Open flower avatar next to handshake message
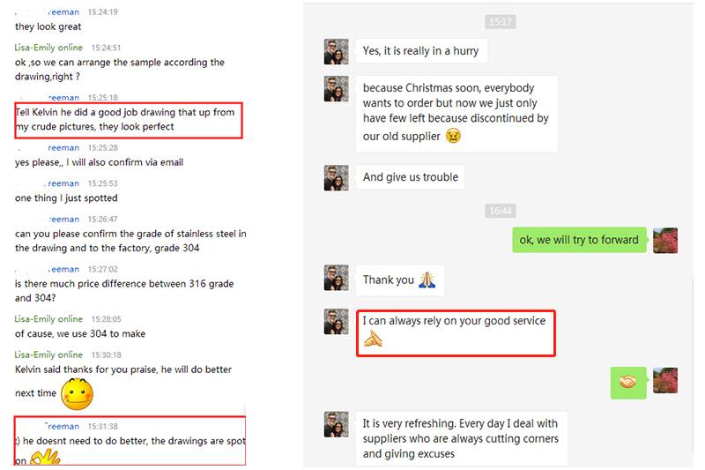 click(665, 381)
